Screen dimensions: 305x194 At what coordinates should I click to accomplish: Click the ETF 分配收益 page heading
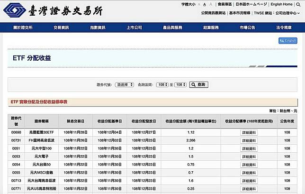[32, 58]
